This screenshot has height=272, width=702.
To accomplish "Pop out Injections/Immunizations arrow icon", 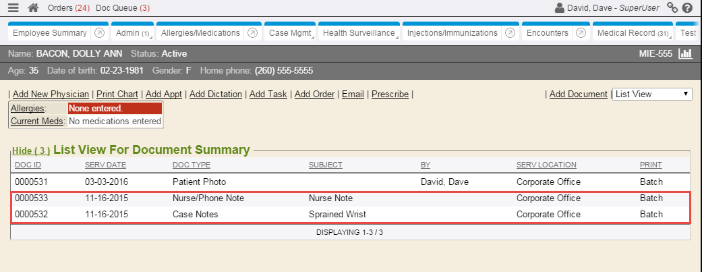I will pos(510,32).
